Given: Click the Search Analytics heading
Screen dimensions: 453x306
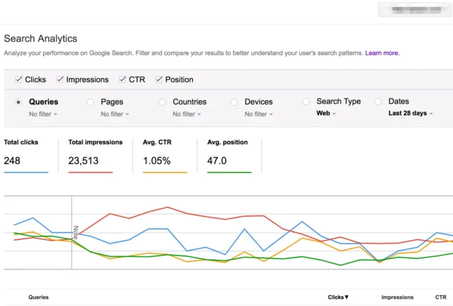Looking at the screenshot, I should (40, 39).
